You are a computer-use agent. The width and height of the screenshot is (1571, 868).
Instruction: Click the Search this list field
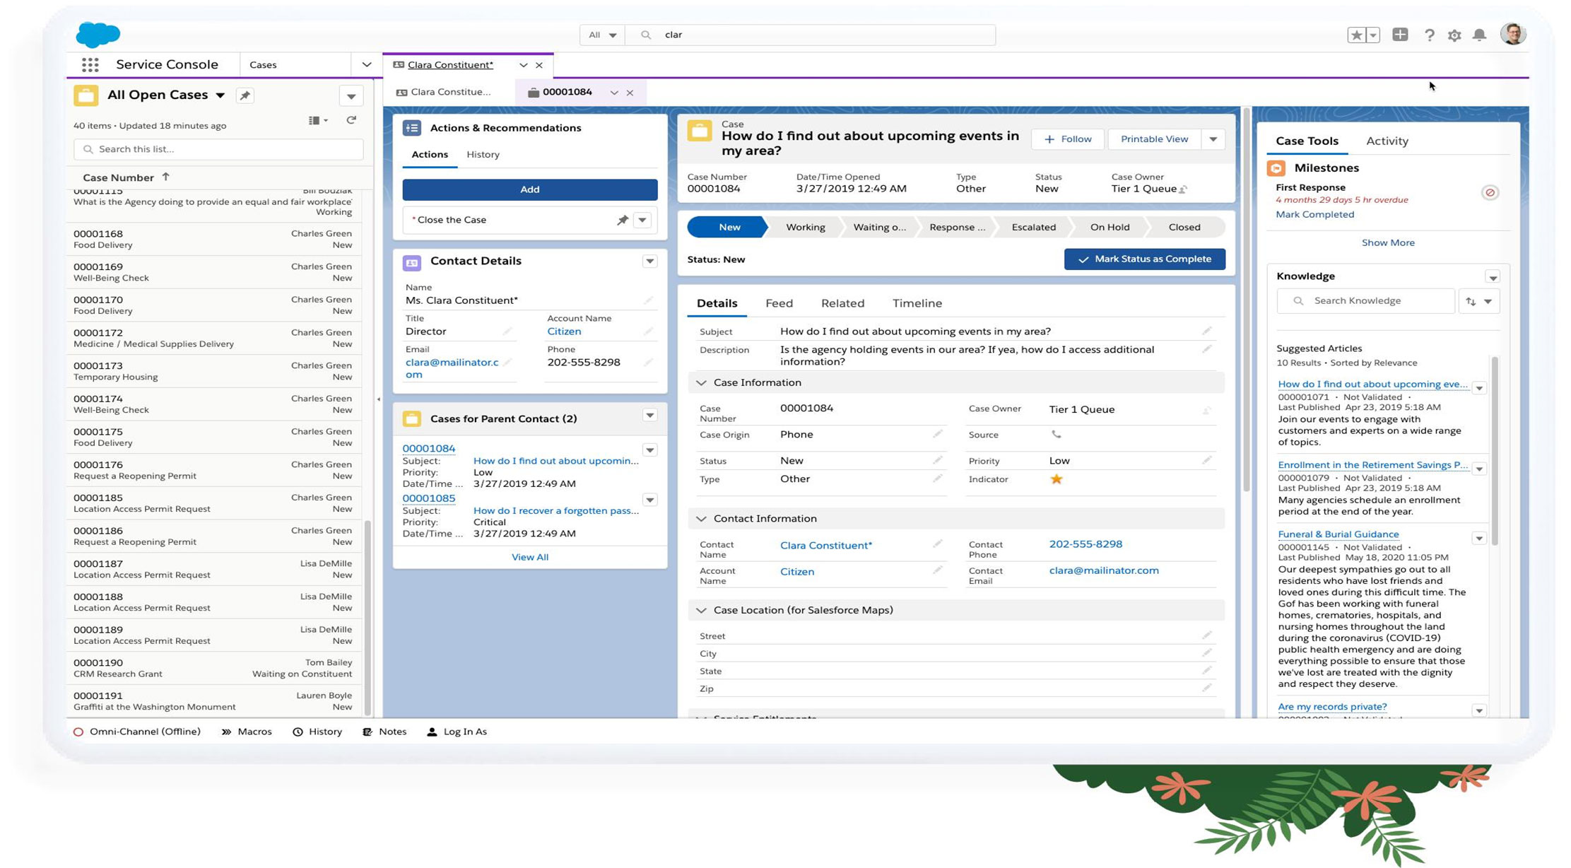[218, 149]
